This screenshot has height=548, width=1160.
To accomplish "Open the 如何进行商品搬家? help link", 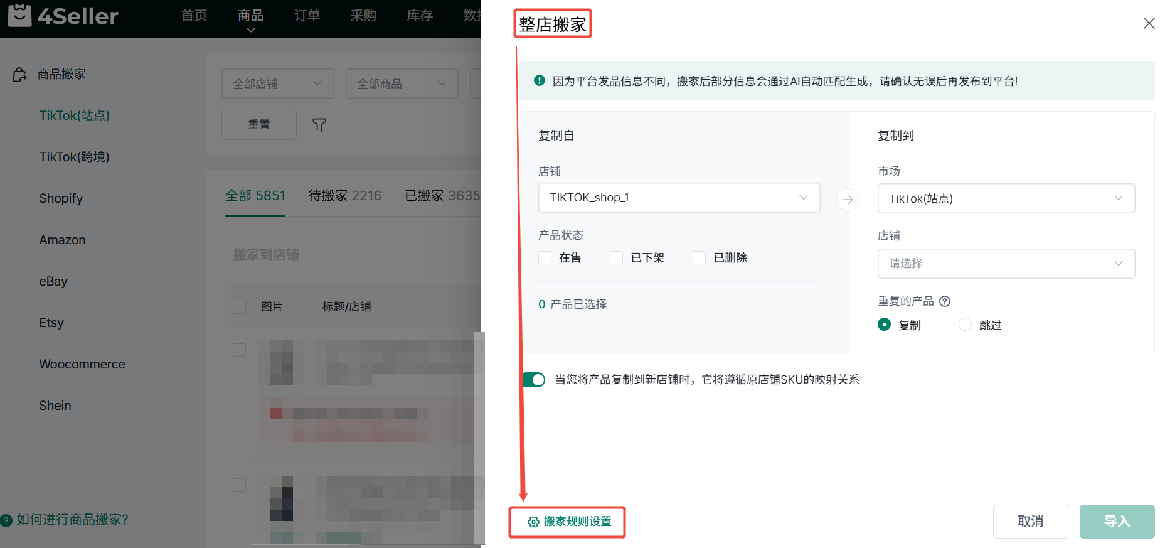I will (x=72, y=520).
